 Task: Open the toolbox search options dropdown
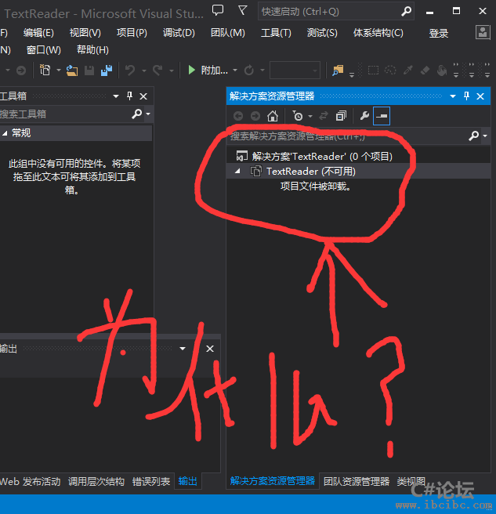(x=148, y=114)
